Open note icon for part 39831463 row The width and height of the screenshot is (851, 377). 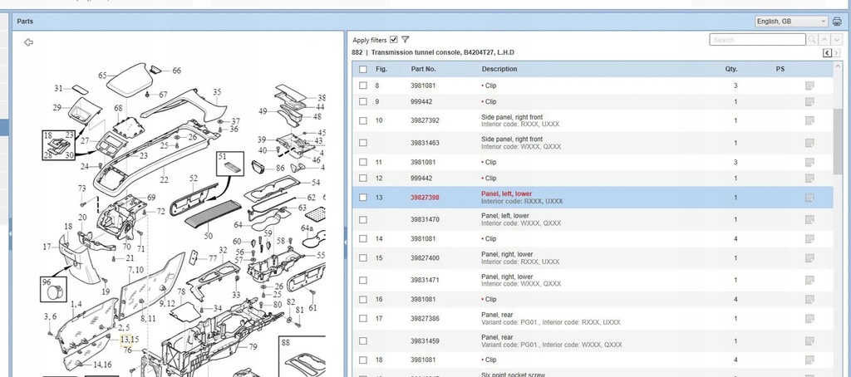click(809, 143)
